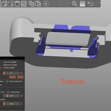This screenshot has width=111, height=111.
Task: Click the Add object cube icon
Action: [4, 4]
